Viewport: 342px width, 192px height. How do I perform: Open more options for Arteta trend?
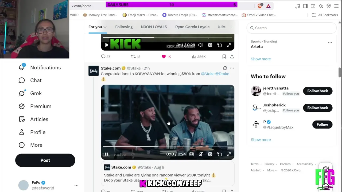(x=330, y=42)
